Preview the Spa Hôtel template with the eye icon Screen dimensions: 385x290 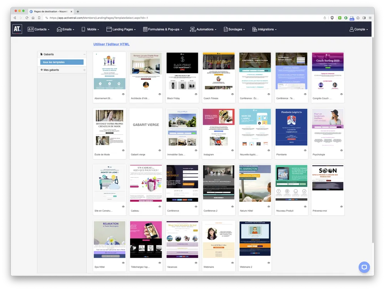(123, 262)
